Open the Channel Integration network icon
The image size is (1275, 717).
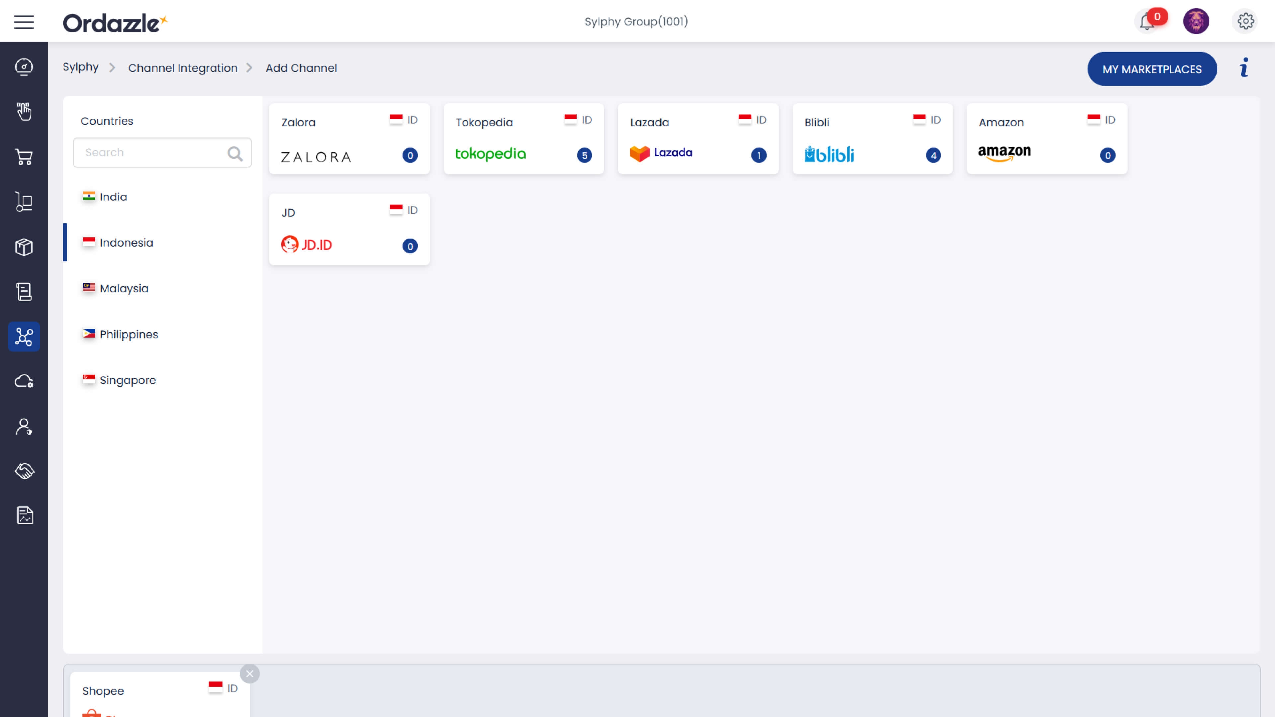[23, 337]
